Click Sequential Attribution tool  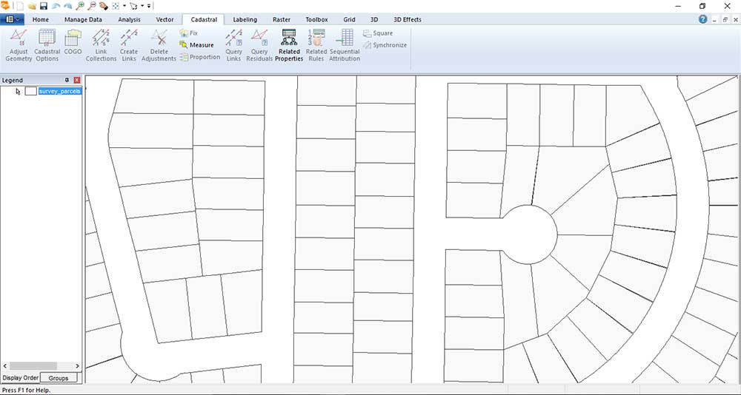(x=345, y=45)
